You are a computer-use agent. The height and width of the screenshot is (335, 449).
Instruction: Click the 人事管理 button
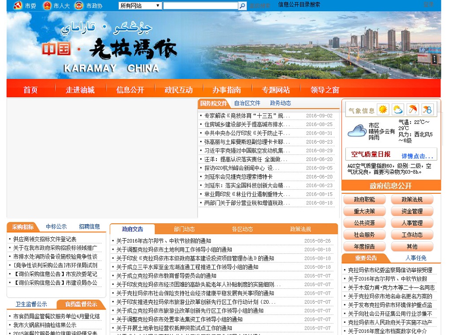pyautogui.click(x=412, y=223)
